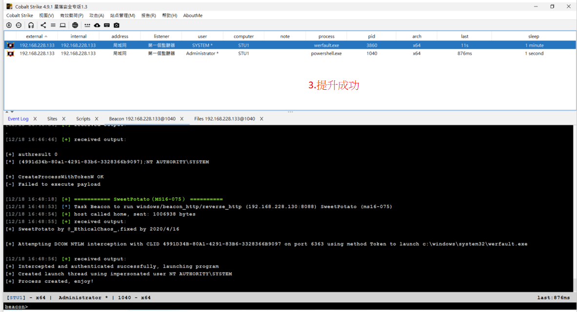
Task: Open the 攻击(A) menu
Action: 97,16
